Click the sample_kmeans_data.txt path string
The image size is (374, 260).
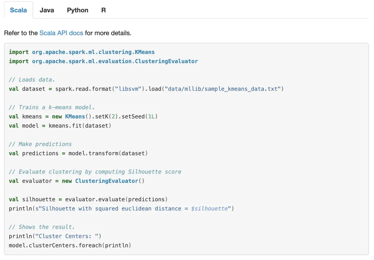pyautogui.click(x=222, y=89)
